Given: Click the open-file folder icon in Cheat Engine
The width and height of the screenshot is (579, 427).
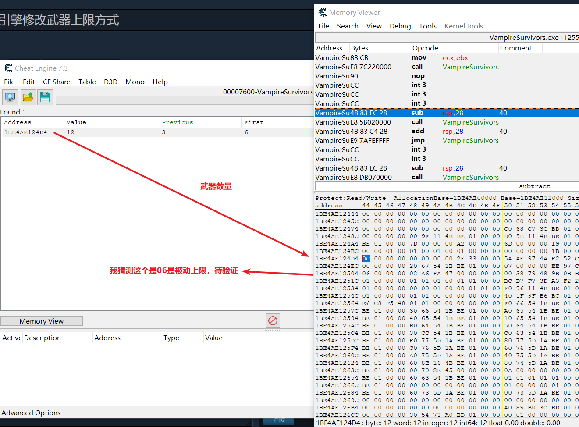Looking at the screenshot, I should [x=28, y=97].
